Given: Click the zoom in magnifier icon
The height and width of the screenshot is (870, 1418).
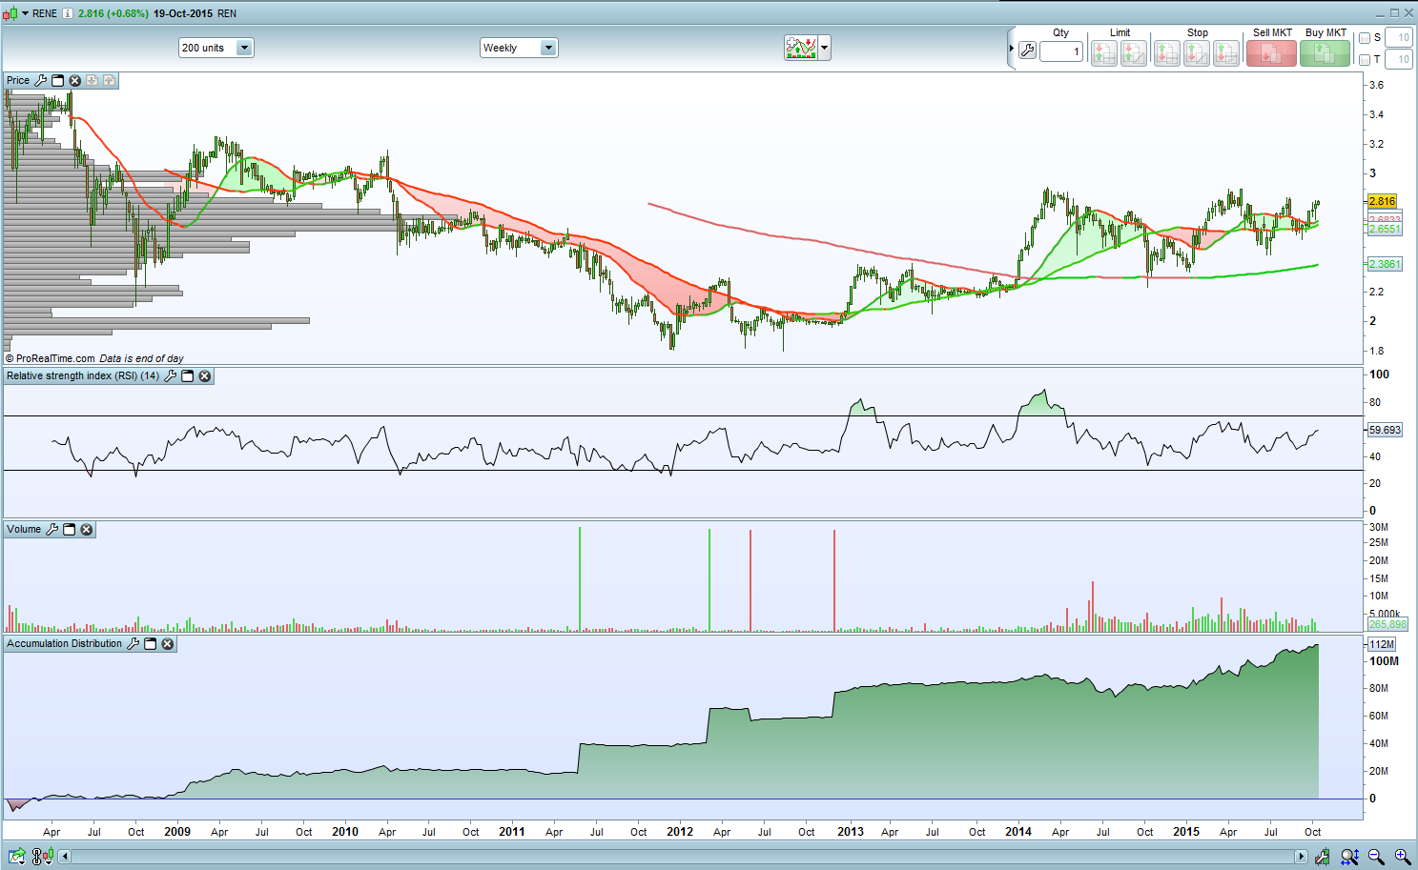Looking at the screenshot, I should point(1402,857).
